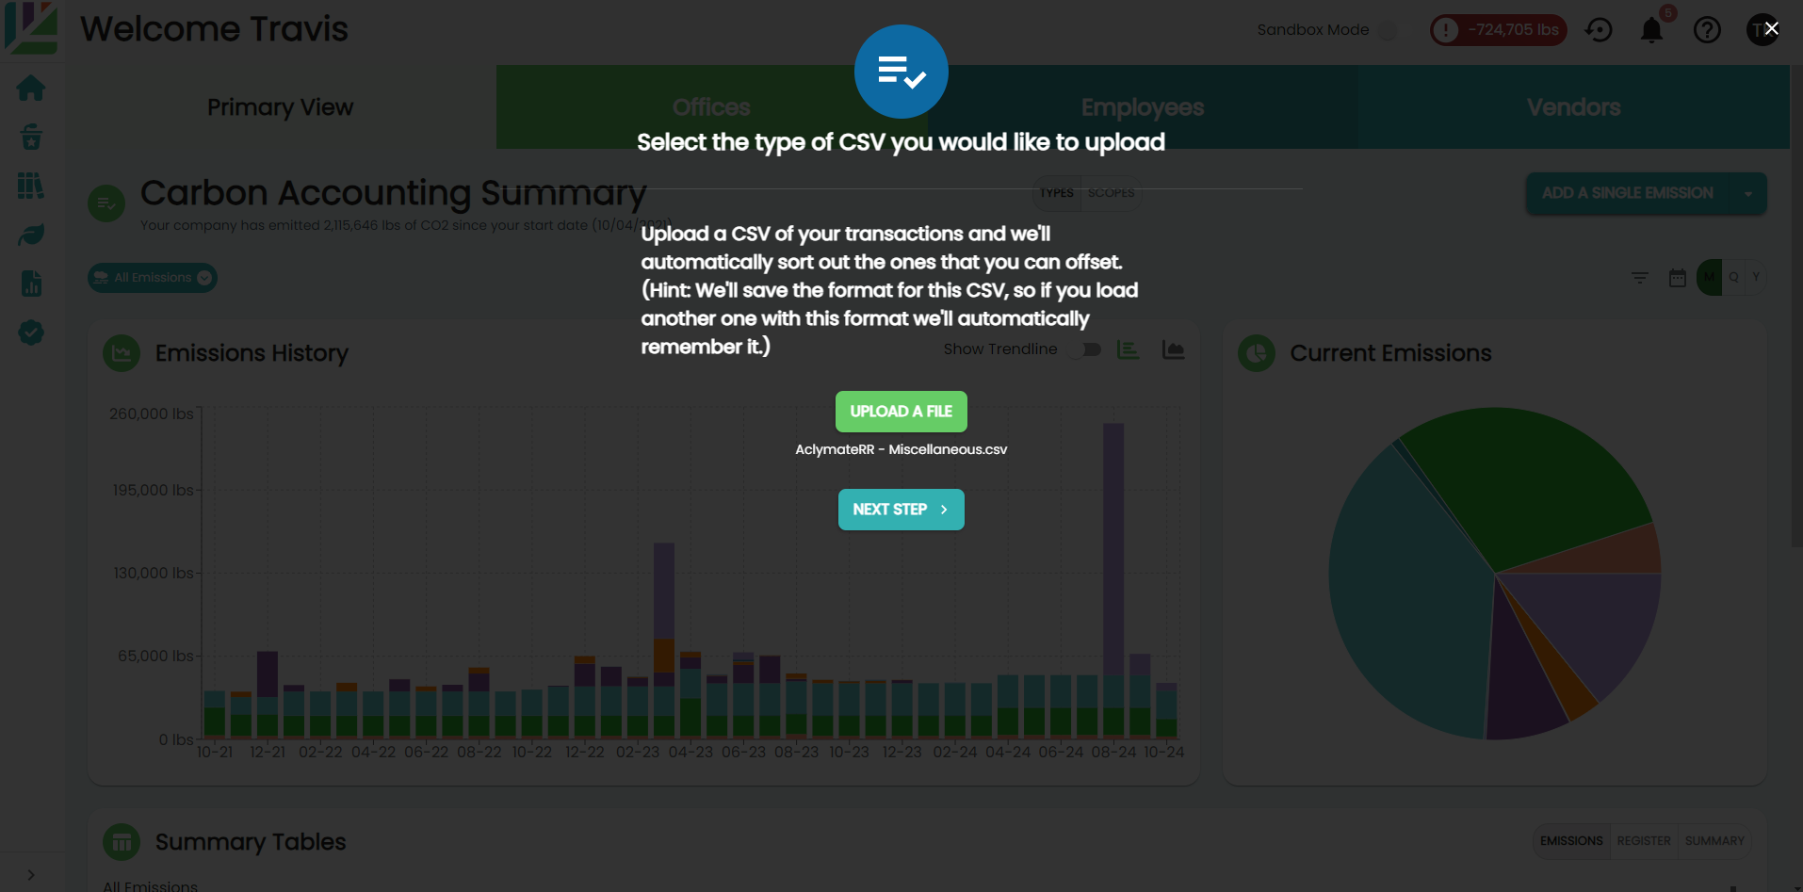Open the Add Emission dropdown arrow
1803x892 pixels.
1748,194
